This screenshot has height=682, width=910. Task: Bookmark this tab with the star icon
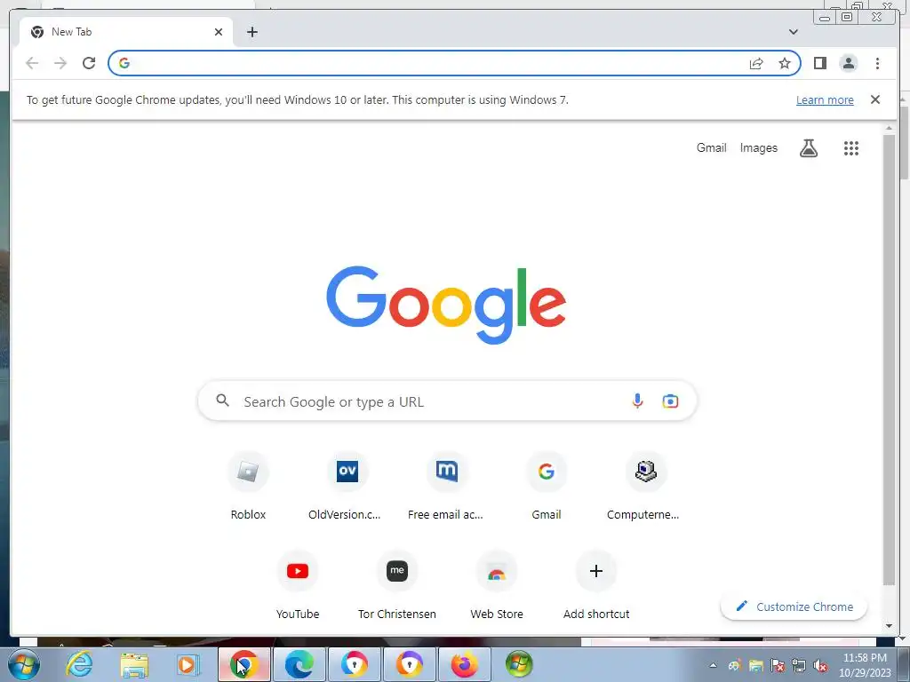coord(785,63)
